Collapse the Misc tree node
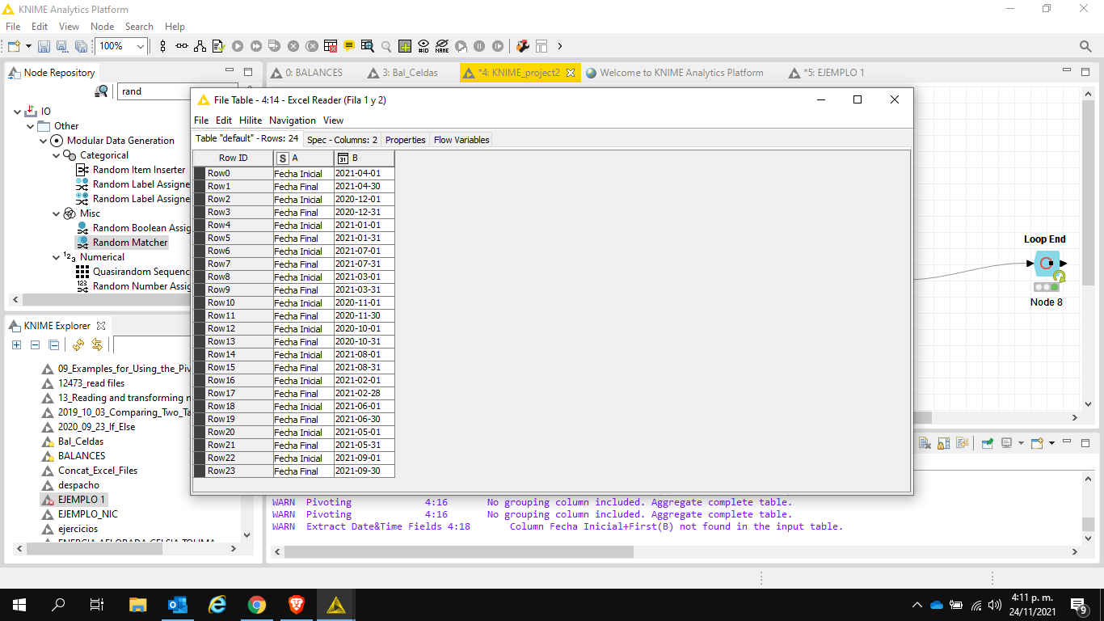The height and width of the screenshot is (621, 1104). tap(57, 213)
